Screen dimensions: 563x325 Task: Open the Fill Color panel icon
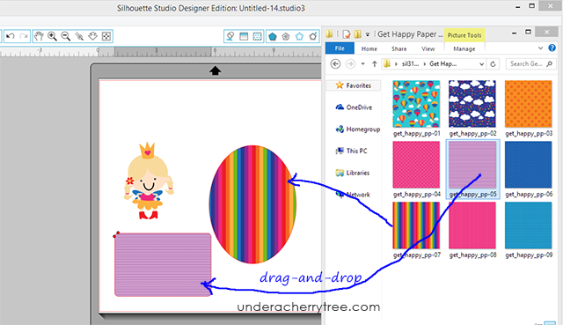(x=230, y=36)
